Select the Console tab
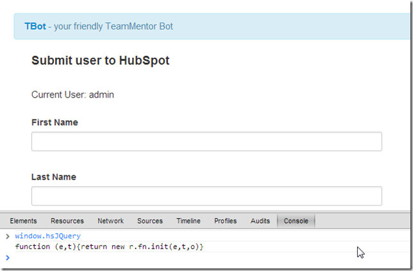This screenshot has width=413, height=271. (x=296, y=221)
